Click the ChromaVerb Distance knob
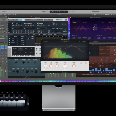Image resolution: width=116 pixels, height=116 pixels. point(74,66)
